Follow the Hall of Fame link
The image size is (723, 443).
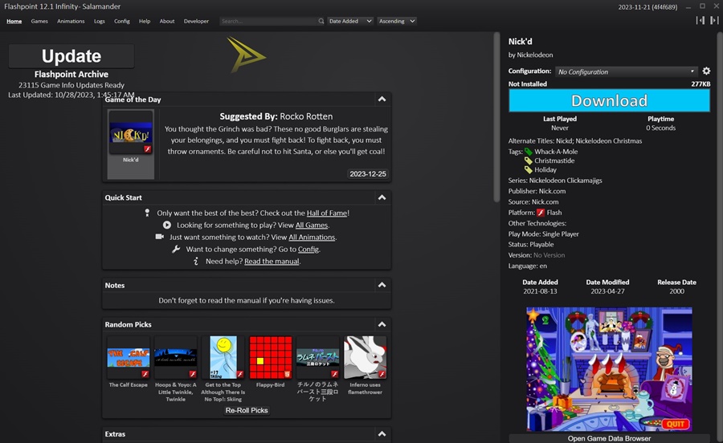[x=327, y=213]
